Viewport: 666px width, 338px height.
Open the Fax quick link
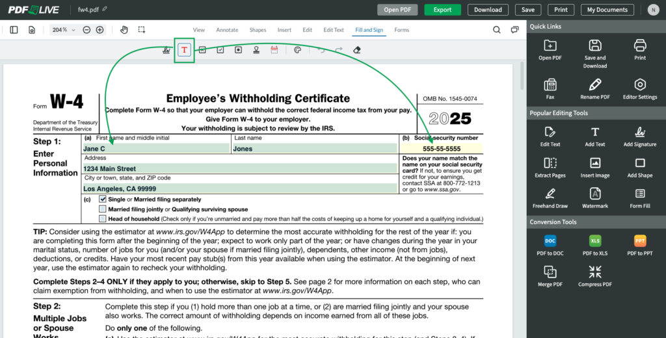[550, 89]
